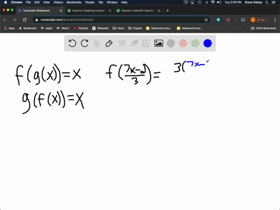The height and width of the screenshot is (210, 280).
Task: Insert an image with picture icon
Action: [x=159, y=43]
